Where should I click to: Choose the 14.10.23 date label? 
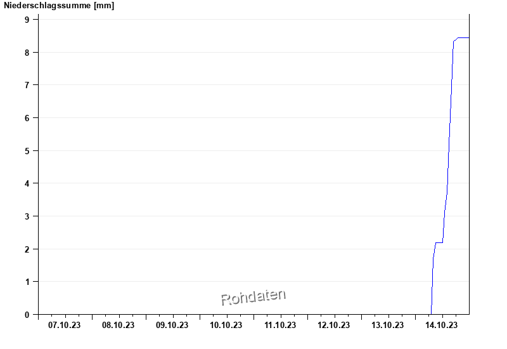point(442,326)
